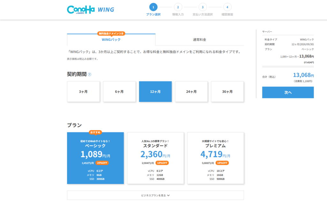Select the 12ヶ月 contract period
This screenshot has height=204, width=327.
155,92
